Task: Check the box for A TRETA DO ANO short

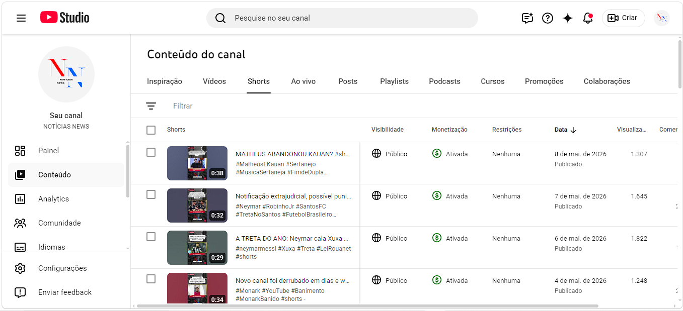Action: [151, 237]
